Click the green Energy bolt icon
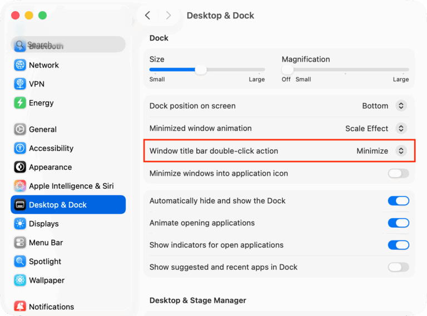 (x=20, y=103)
